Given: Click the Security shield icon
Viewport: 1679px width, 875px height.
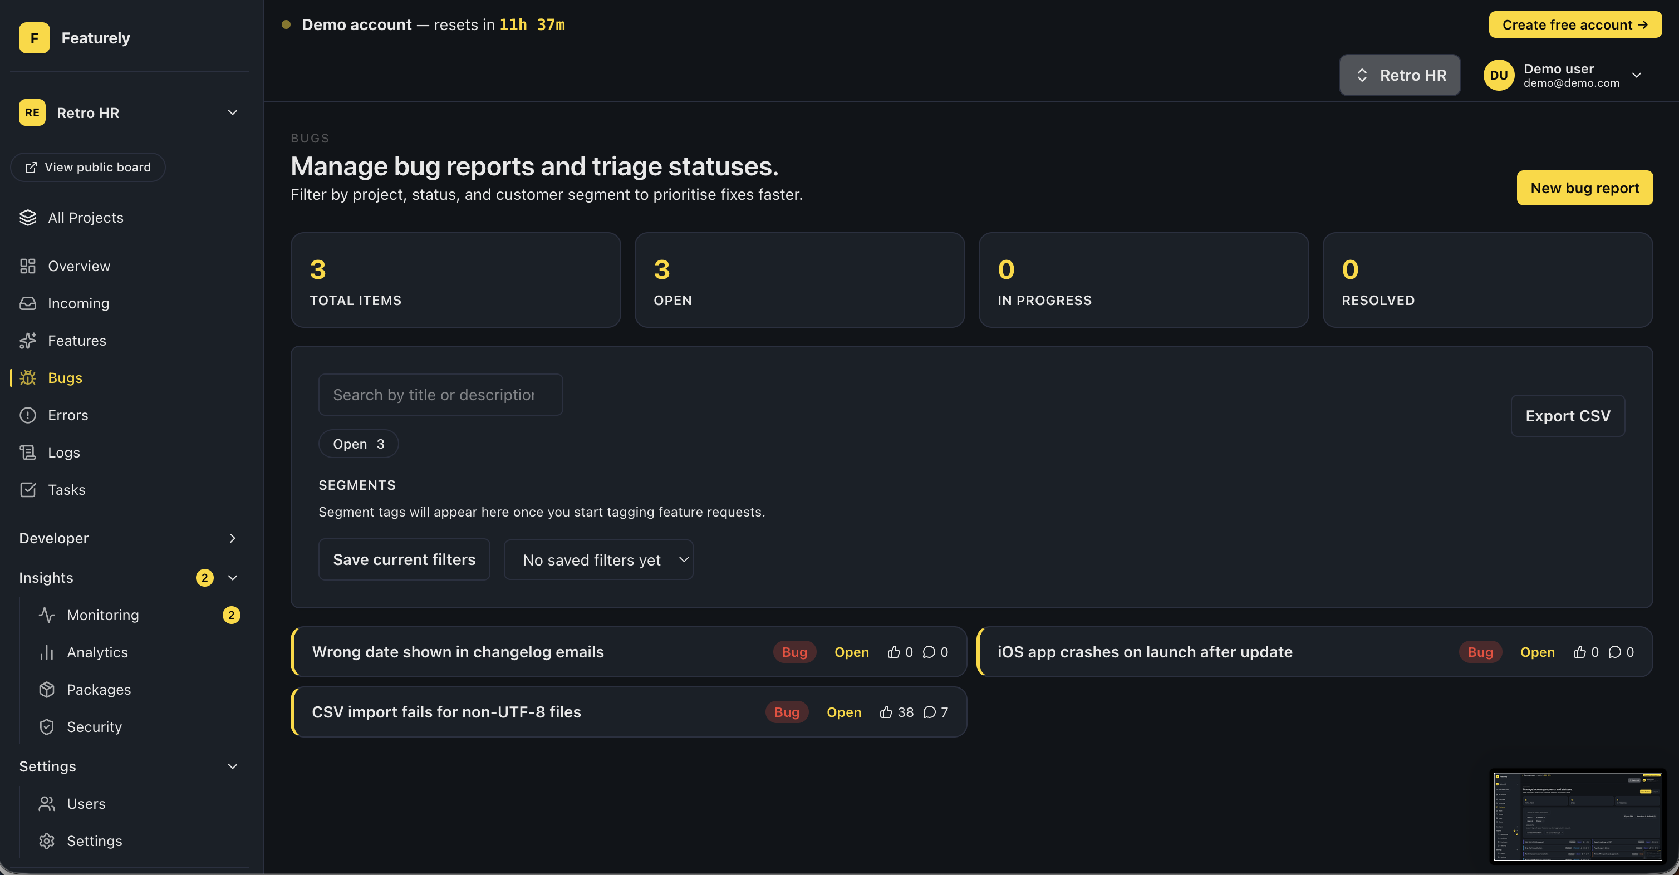Looking at the screenshot, I should 46,726.
